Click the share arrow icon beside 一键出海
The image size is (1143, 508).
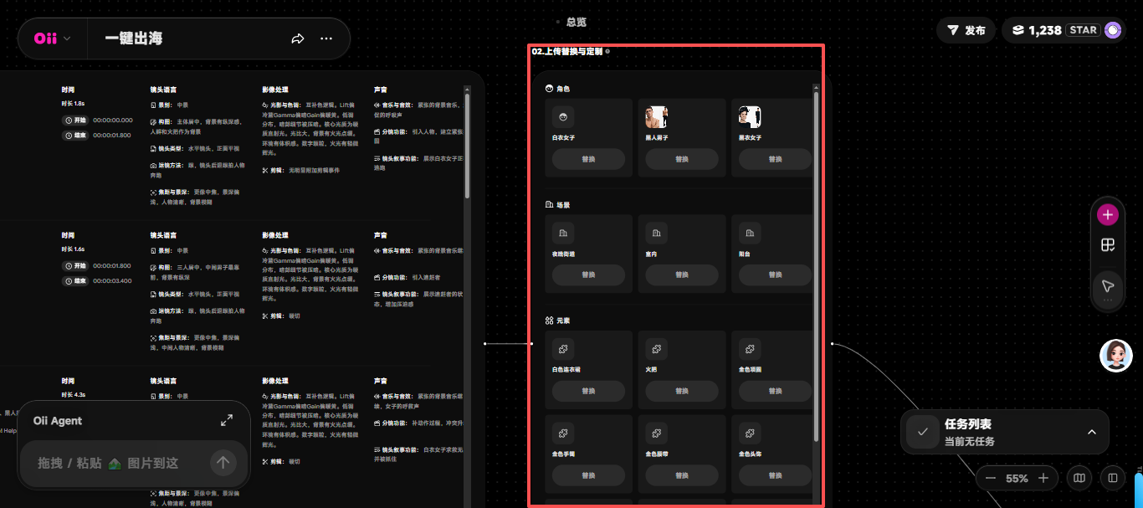coord(298,38)
